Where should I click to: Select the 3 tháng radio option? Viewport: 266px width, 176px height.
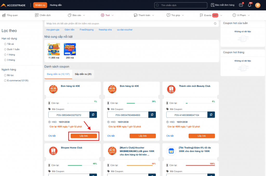[5, 60]
